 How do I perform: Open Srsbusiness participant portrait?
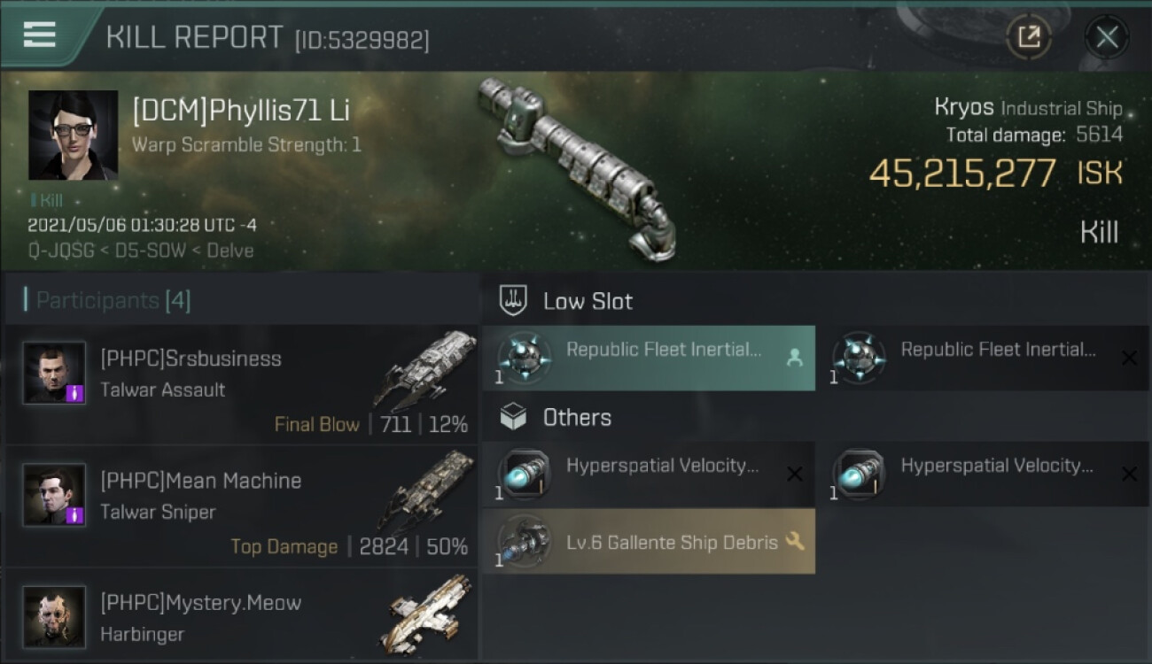(55, 373)
